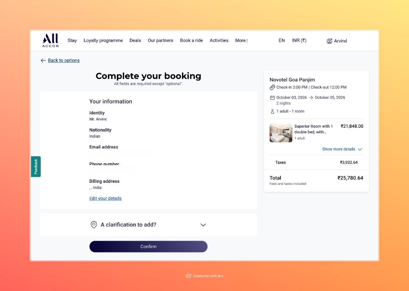
Task: Click the Captured with Arc watermark logo
Action: tap(189, 276)
